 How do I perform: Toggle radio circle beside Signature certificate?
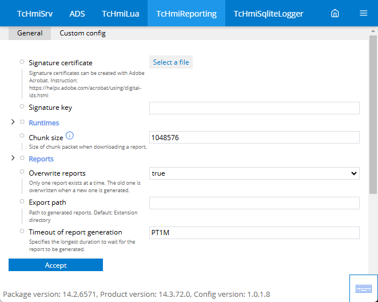(22, 62)
